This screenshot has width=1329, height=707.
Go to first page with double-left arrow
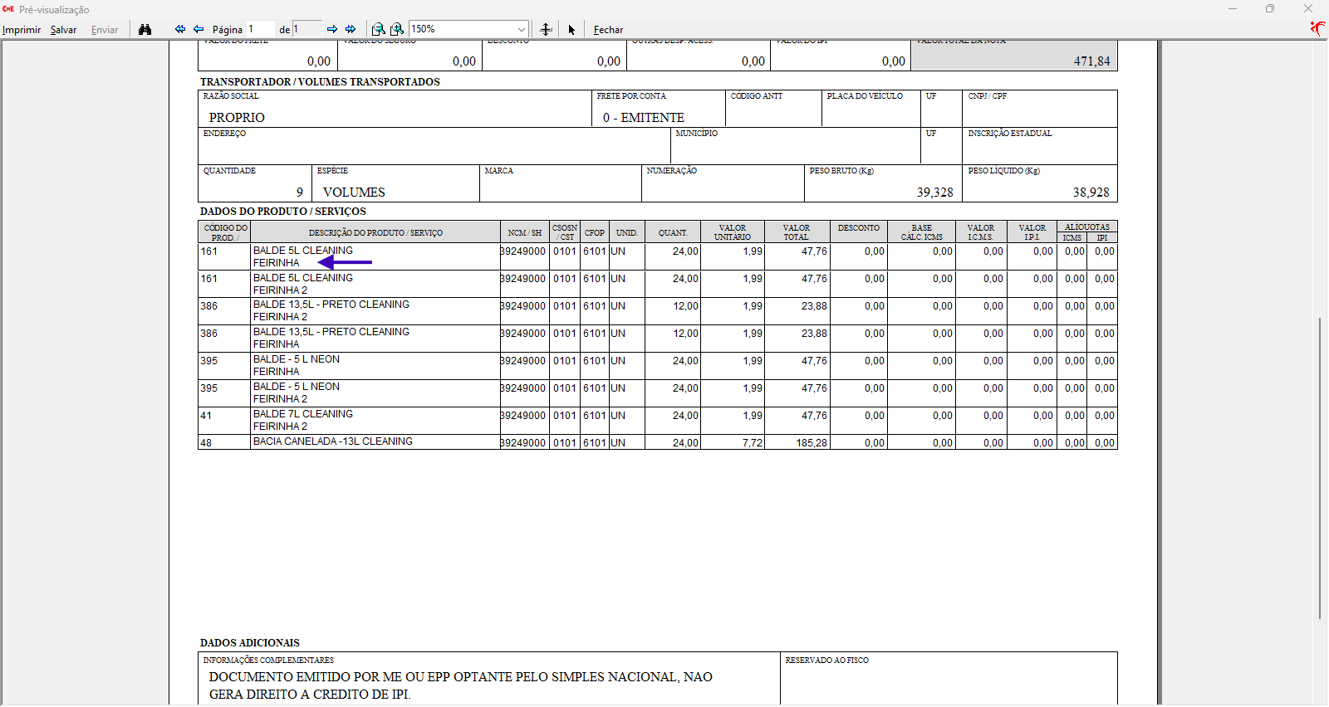click(179, 29)
